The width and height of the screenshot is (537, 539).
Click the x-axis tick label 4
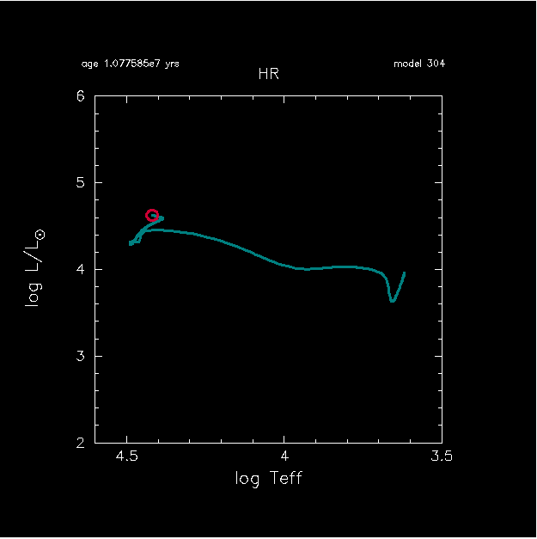tap(284, 457)
